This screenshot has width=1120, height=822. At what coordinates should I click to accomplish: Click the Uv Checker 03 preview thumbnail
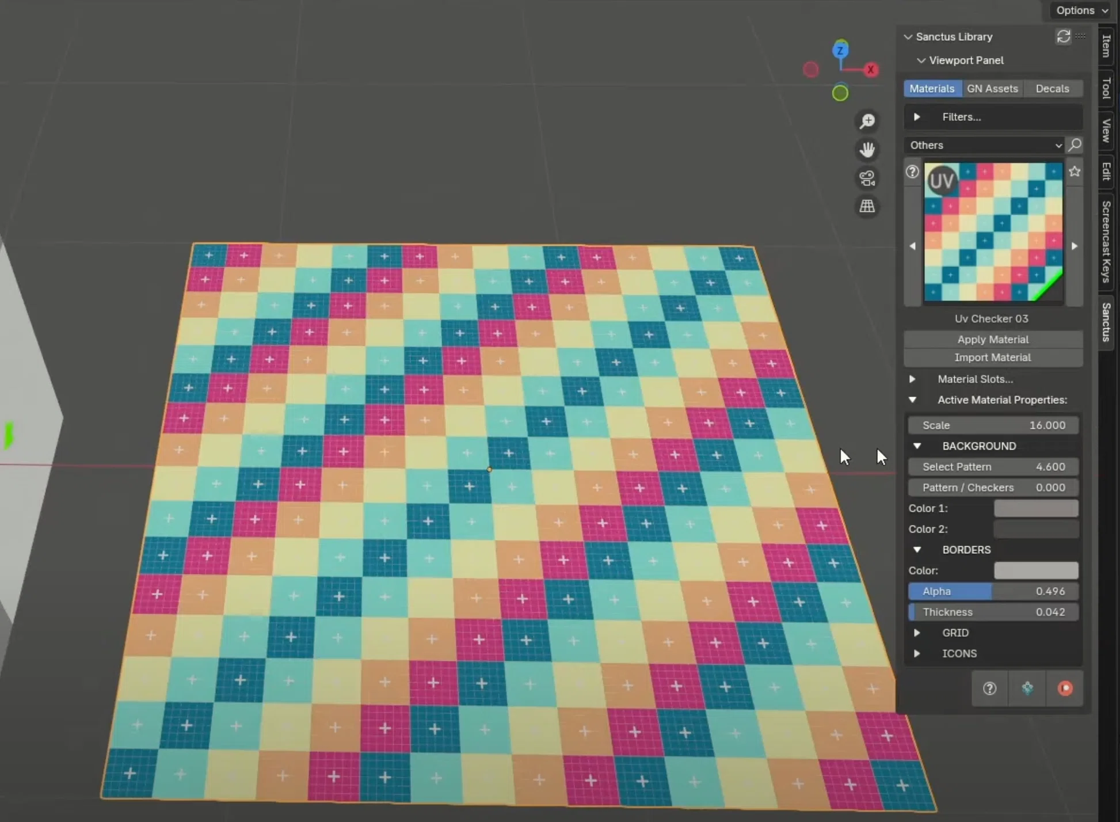click(993, 232)
